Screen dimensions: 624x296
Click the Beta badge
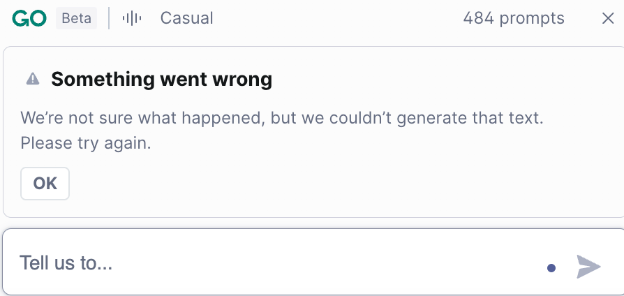77,18
